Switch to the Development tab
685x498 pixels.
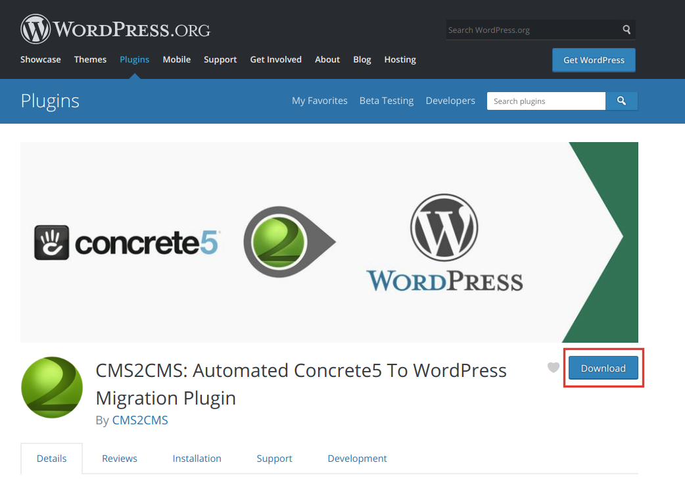pyautogui.click(x=358, y=459)
